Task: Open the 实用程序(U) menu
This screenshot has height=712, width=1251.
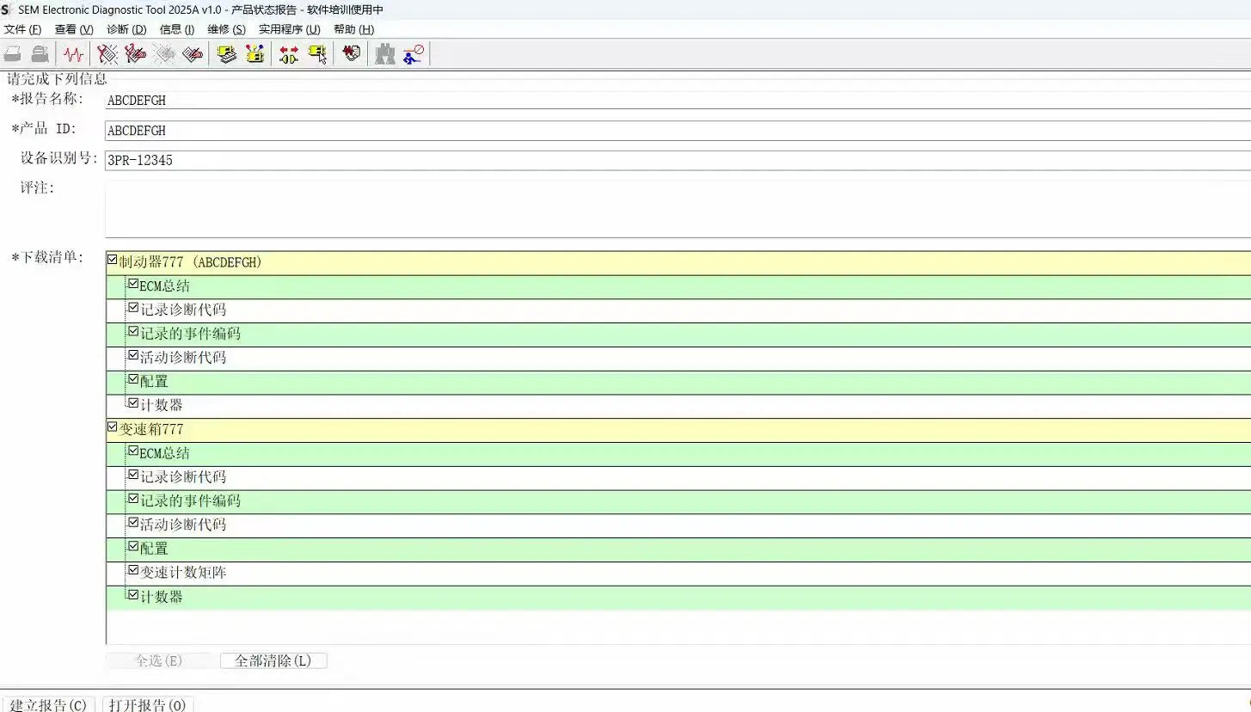Action: pyautogui.click(x=290, y=29)
